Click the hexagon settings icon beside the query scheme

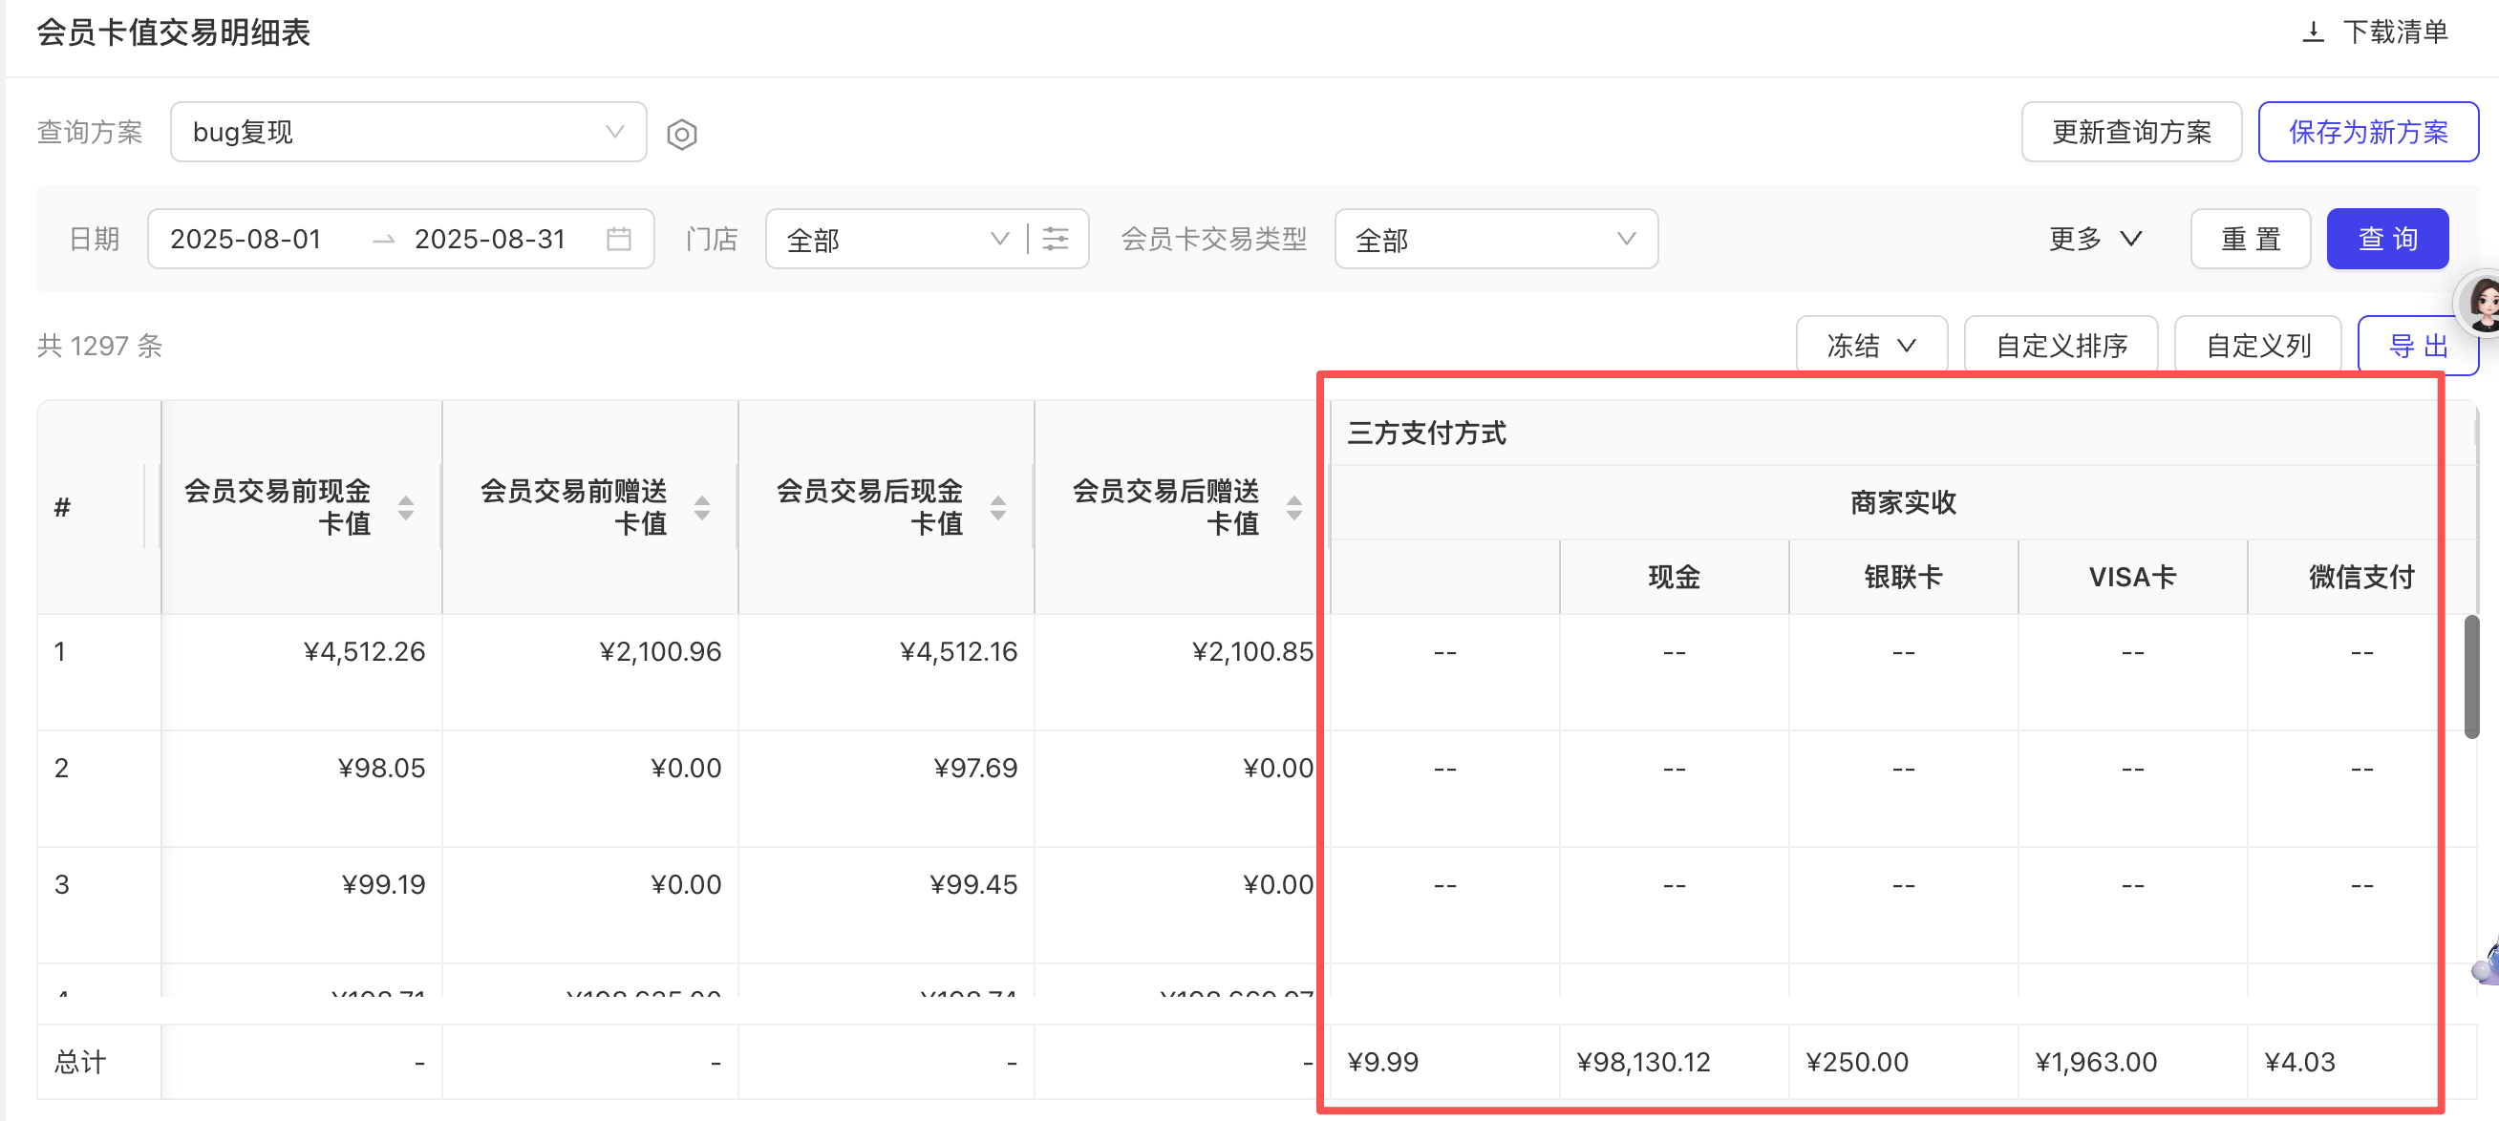pos(682,134)
